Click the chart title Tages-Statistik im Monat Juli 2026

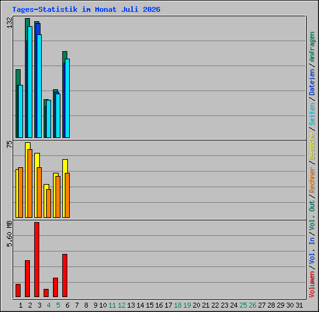tap(86, 9)
